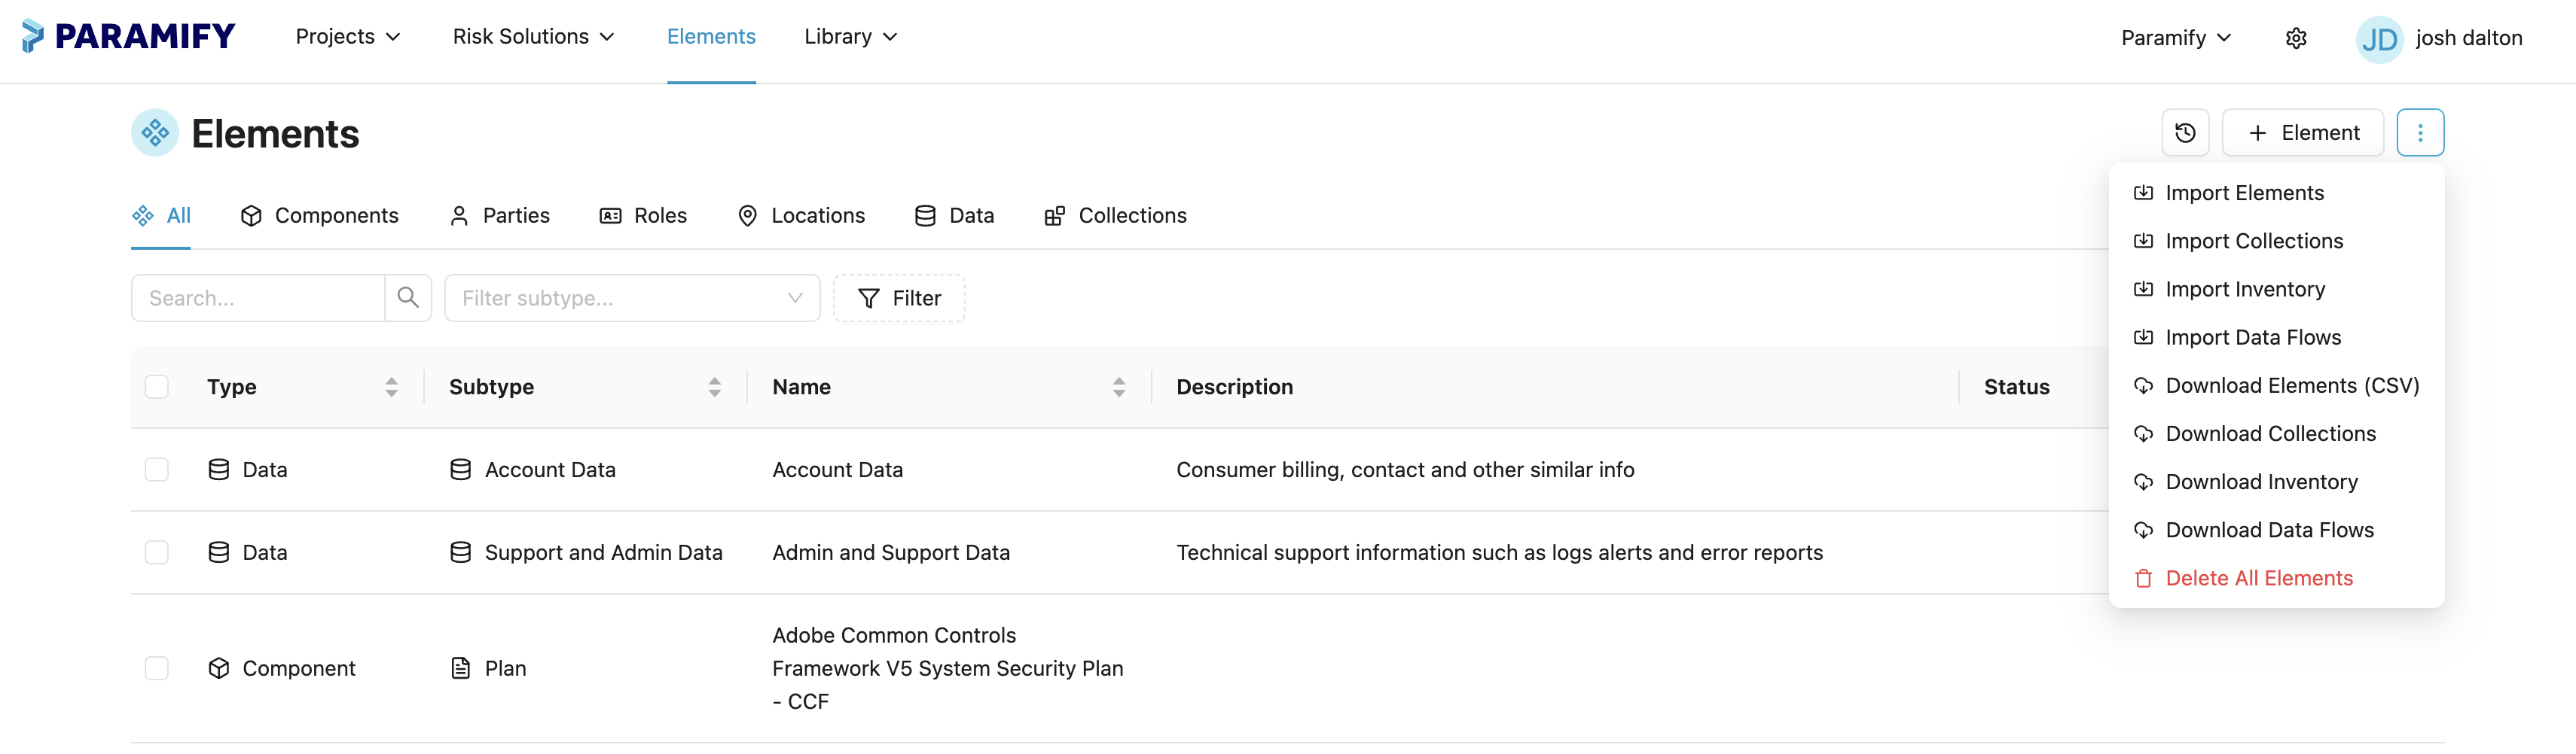Viewport: 2576px width, 754px height.
Task: Select the Import Data Flows menu entry
Action: click(2253, 336)
